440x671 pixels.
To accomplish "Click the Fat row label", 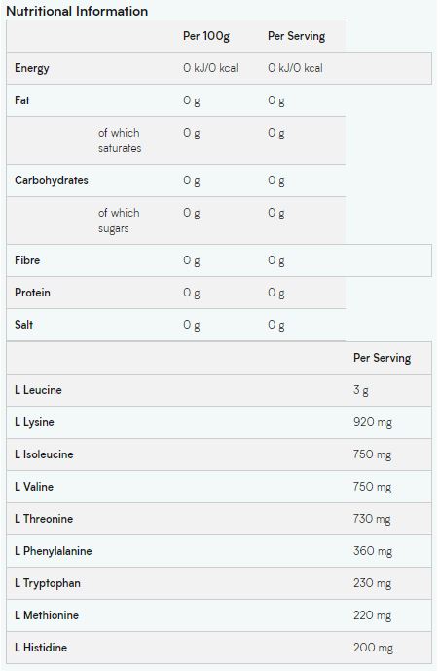I will pos(21,100).
